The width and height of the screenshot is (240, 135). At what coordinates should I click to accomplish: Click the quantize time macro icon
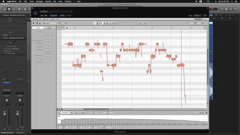[145, 23]
